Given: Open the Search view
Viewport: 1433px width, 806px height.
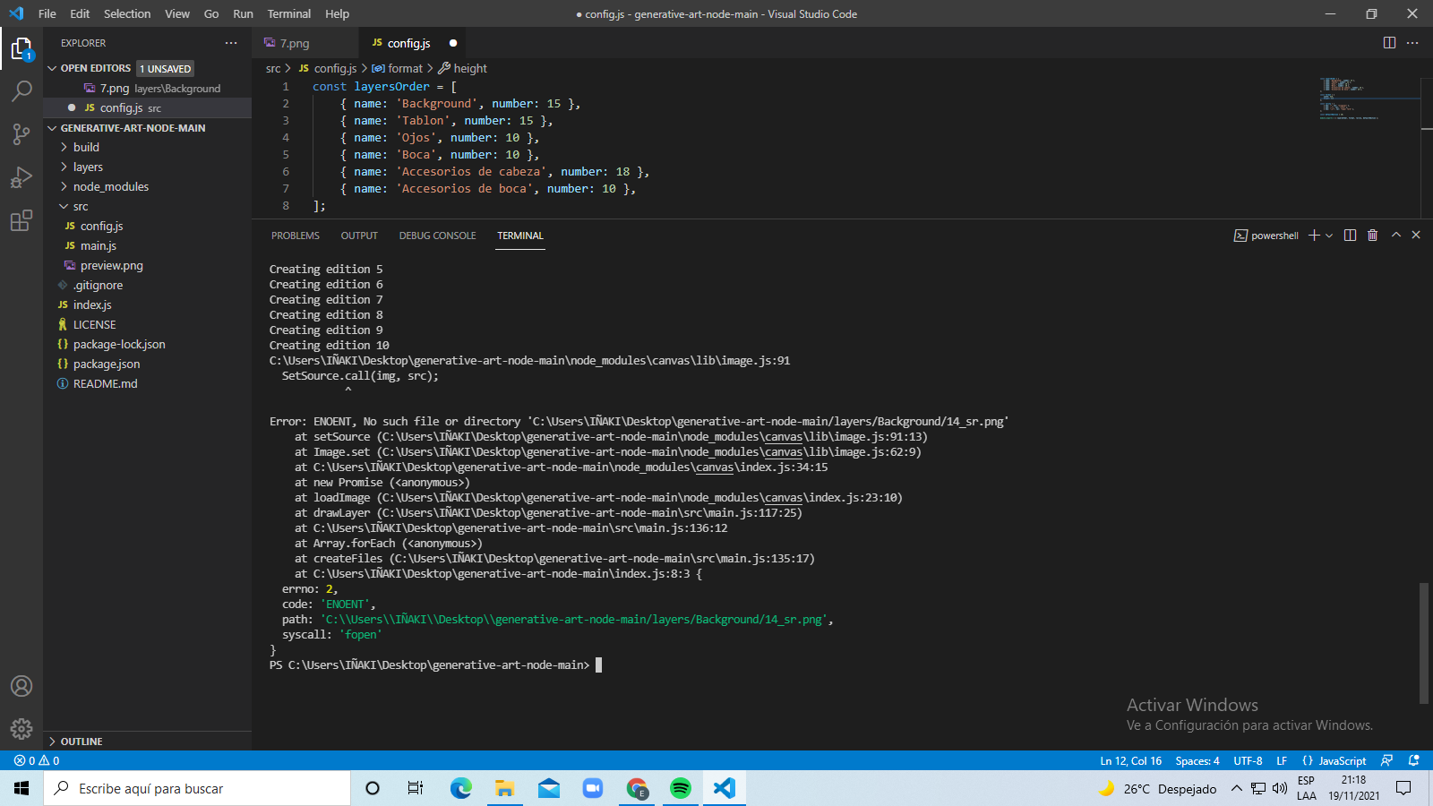Looking at the screenshot, I should [21, 90].
